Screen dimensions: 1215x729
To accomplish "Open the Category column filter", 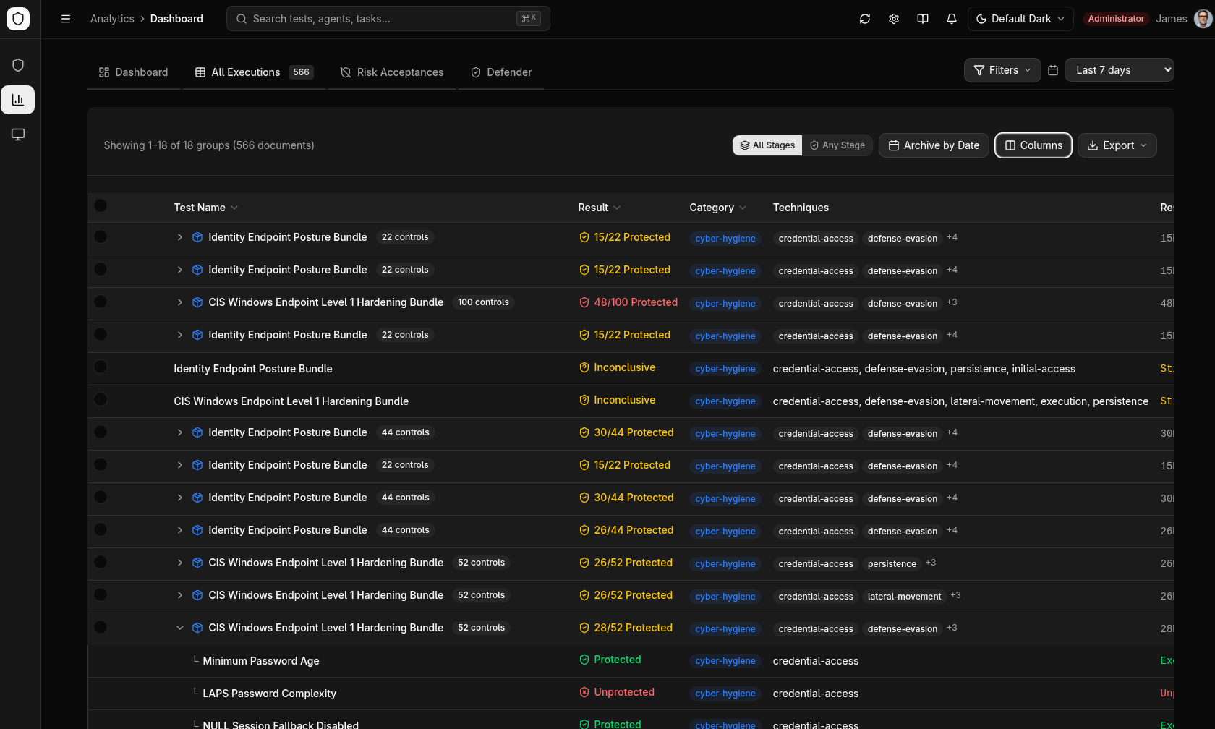I will pyautogui.click(x=718, y=208).
